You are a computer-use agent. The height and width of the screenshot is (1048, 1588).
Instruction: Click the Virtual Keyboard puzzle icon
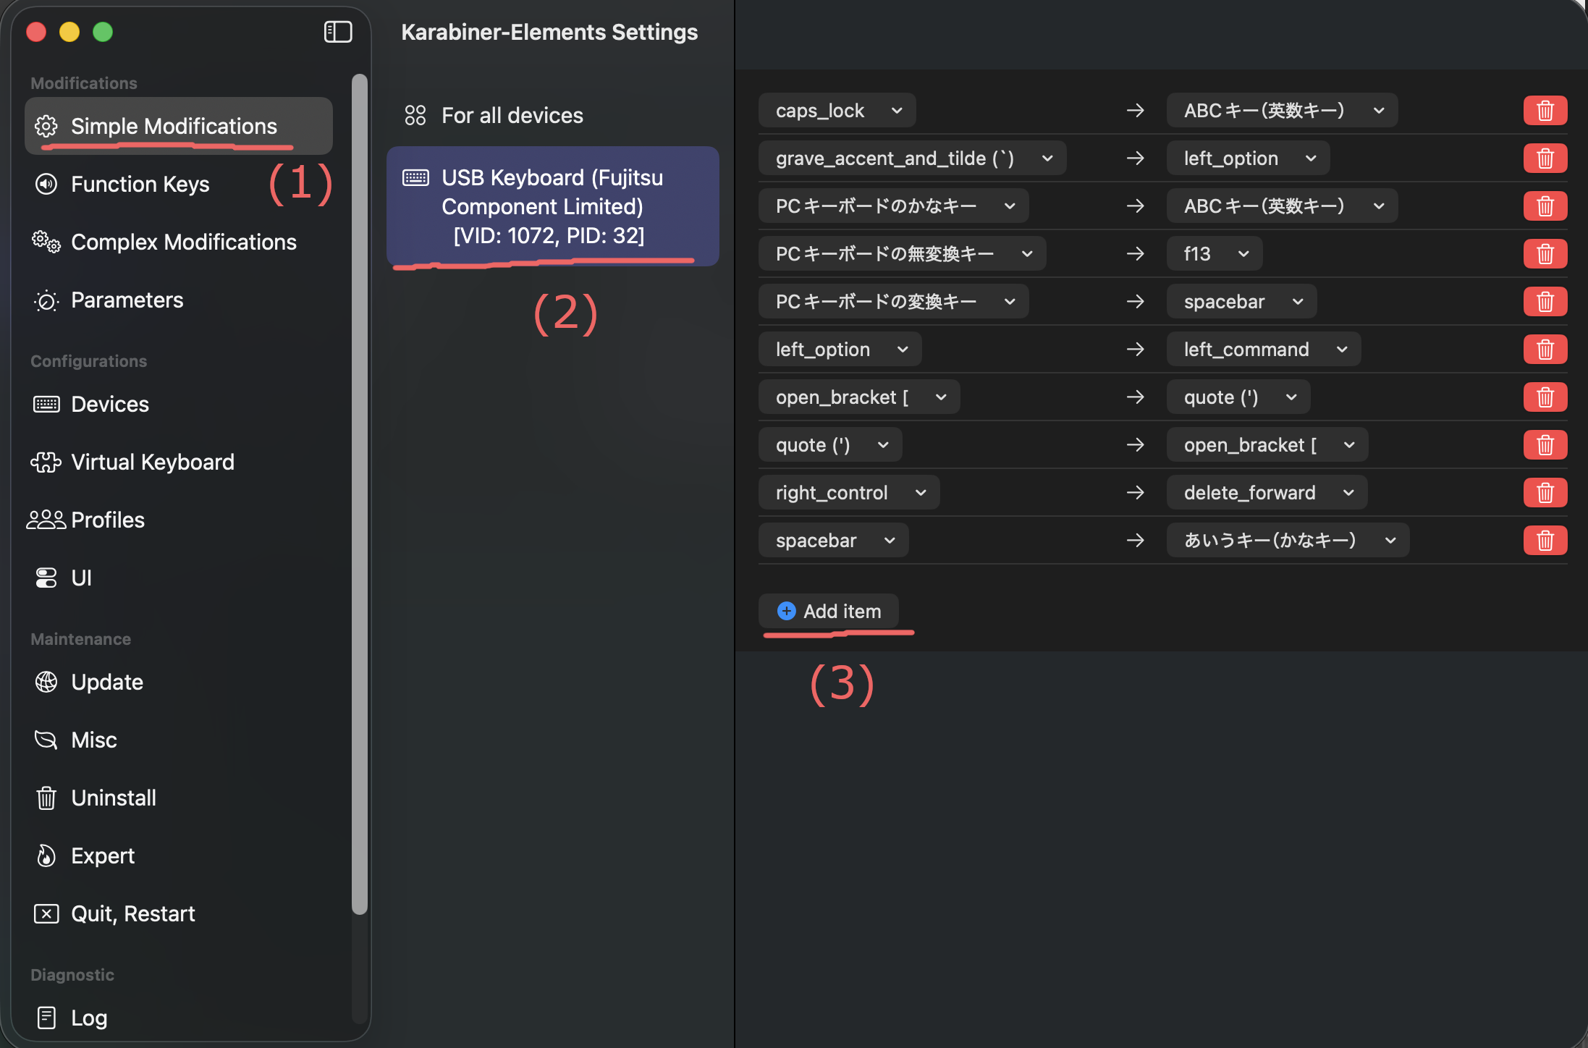(x=46, y=462)
